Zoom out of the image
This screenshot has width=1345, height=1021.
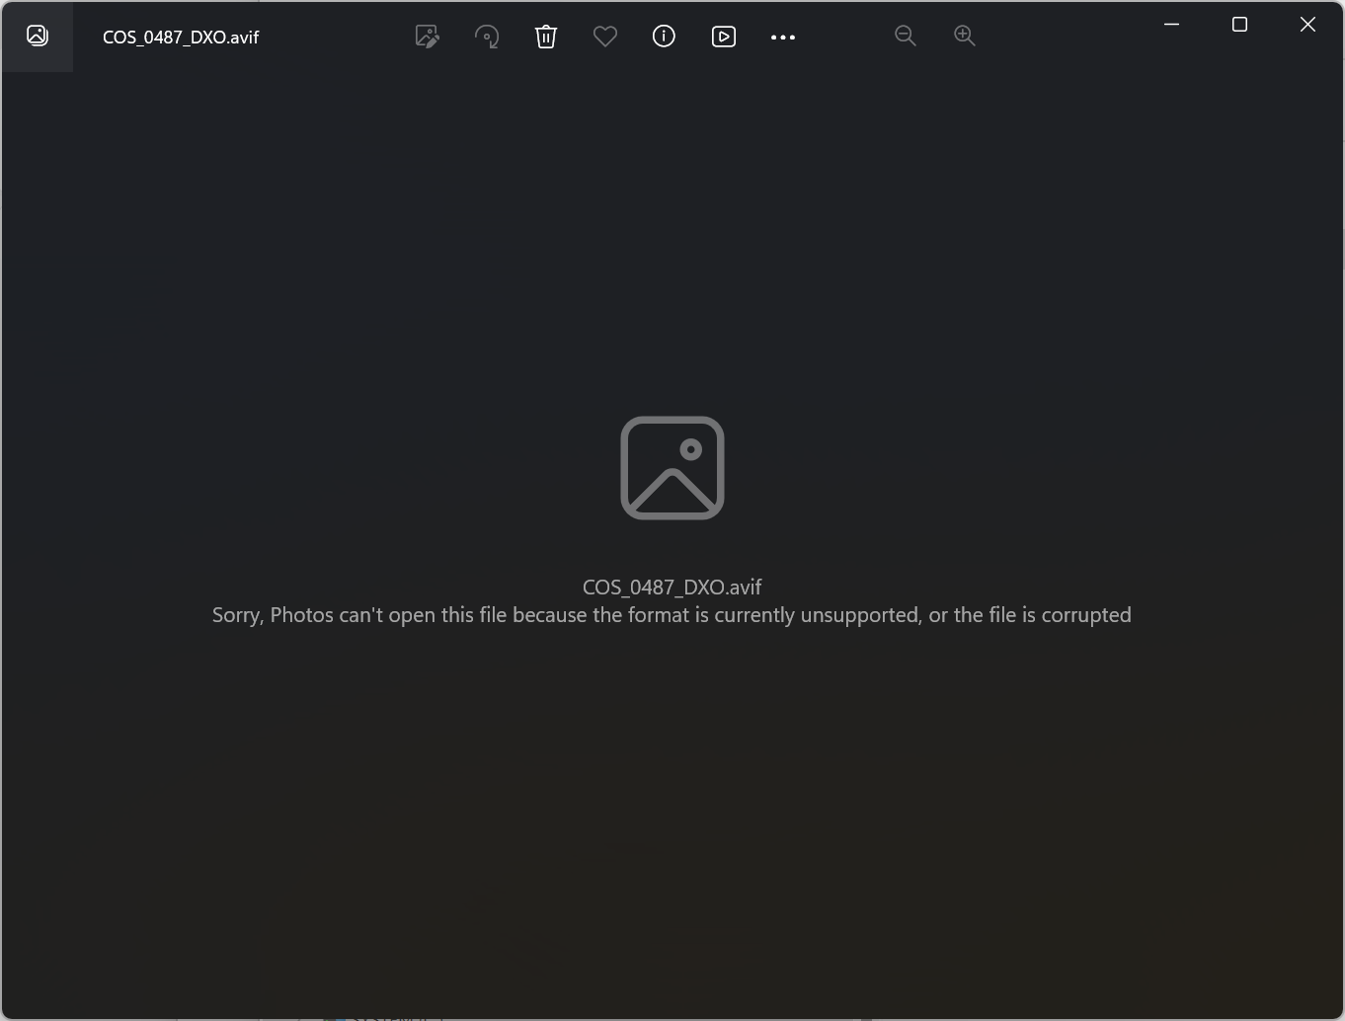coord(906,36)
